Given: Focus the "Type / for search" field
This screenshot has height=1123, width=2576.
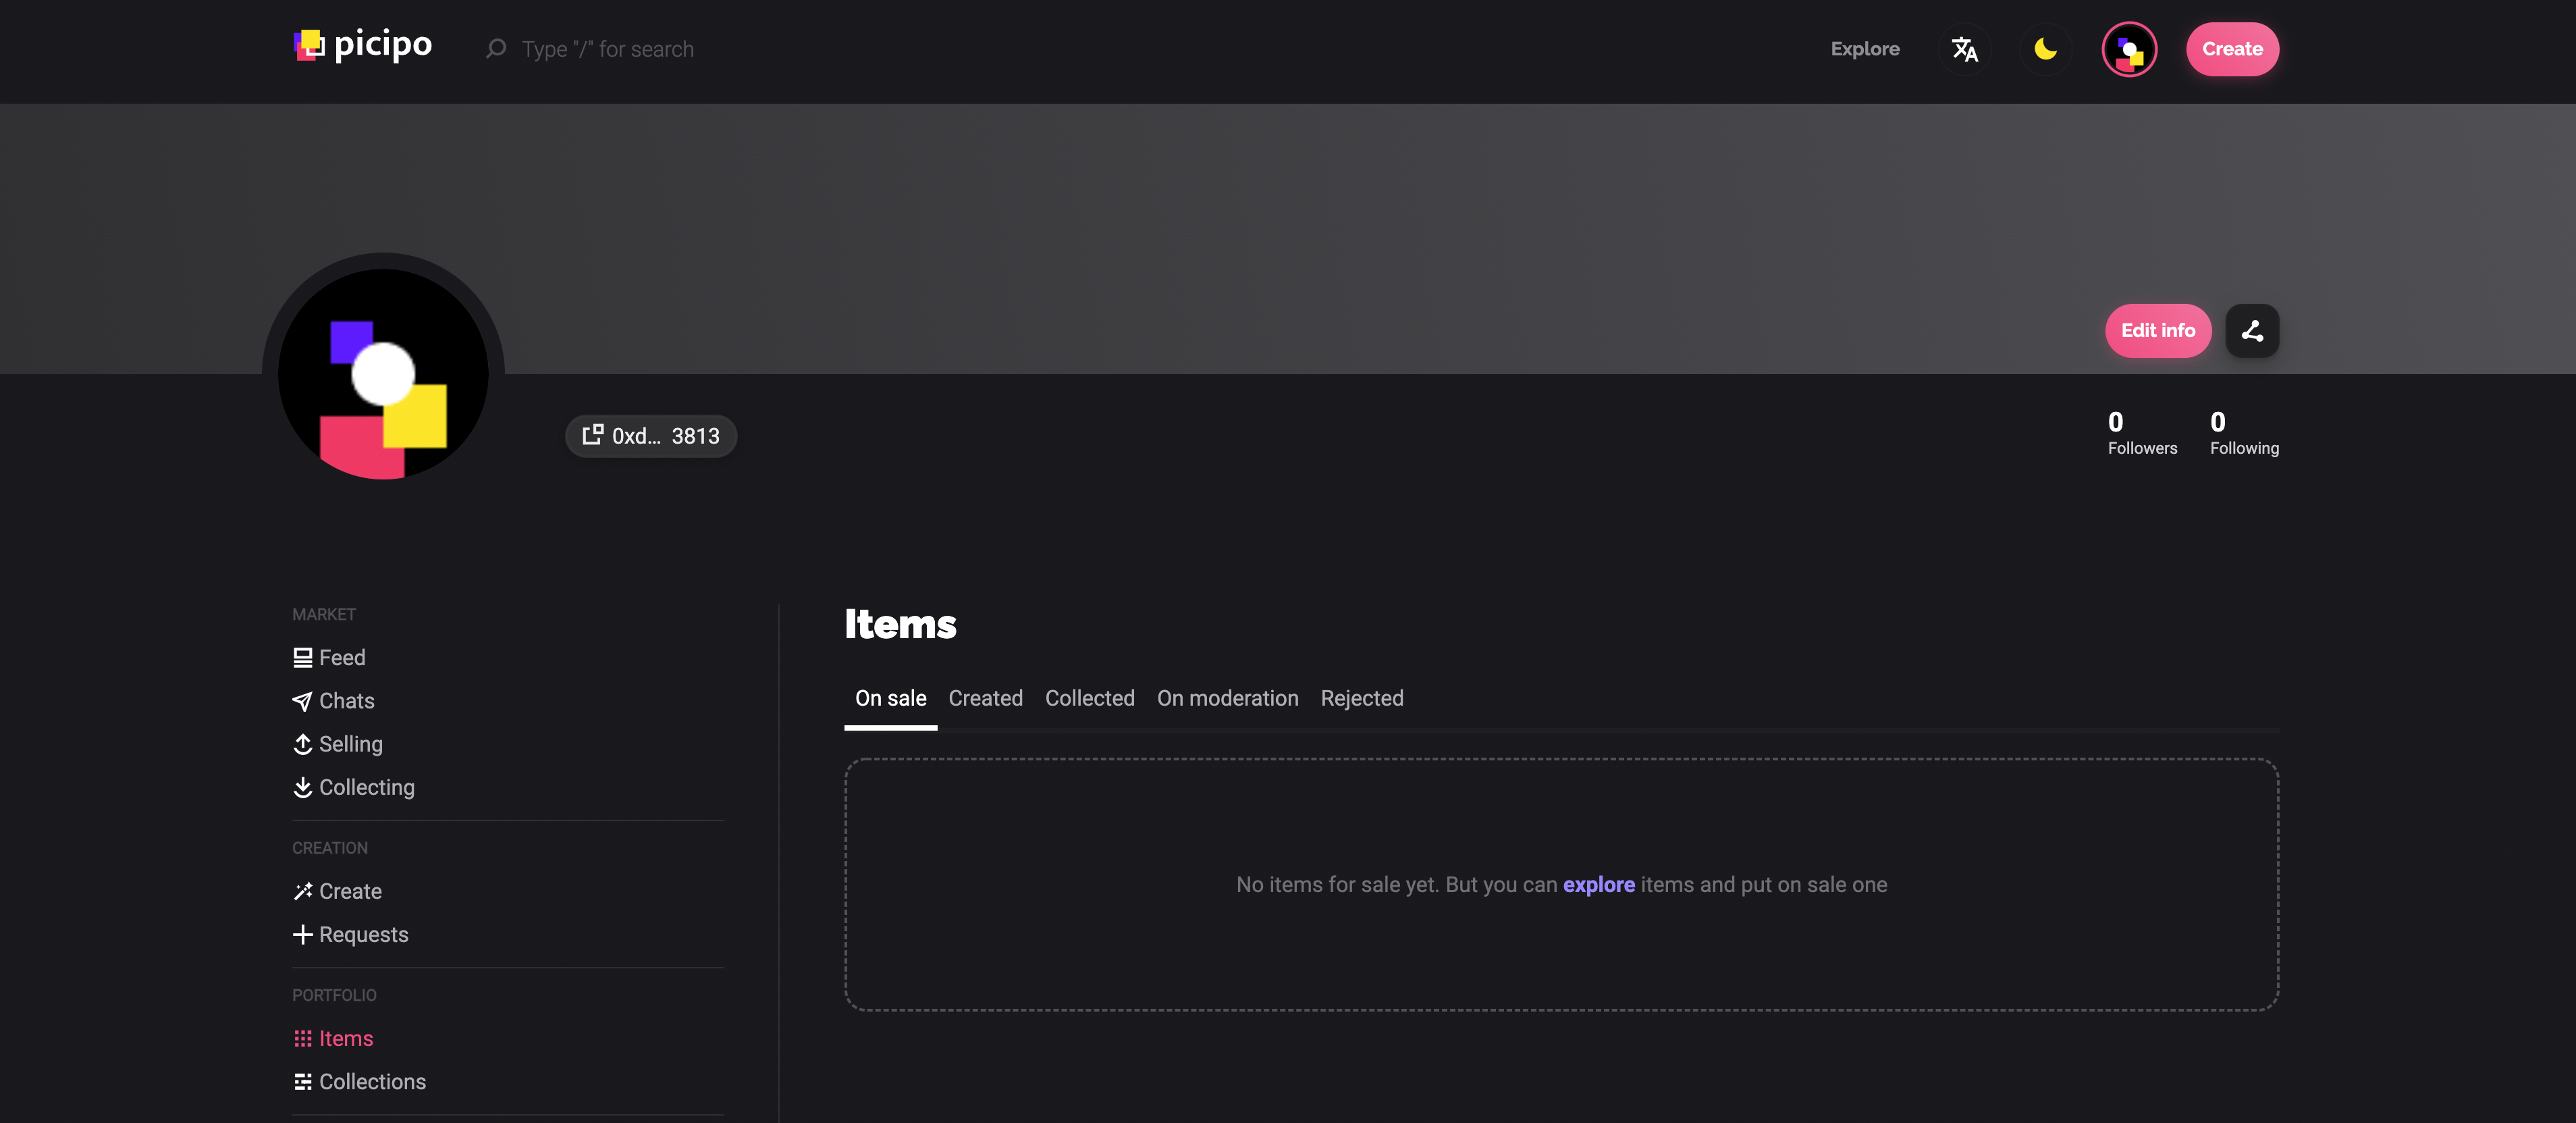Looking at the screenshot, I should click(x=607, y=49).
